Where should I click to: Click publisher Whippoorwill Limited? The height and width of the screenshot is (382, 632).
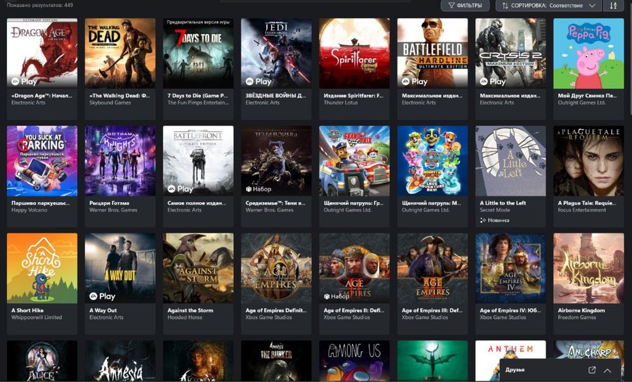click(37, 317)
